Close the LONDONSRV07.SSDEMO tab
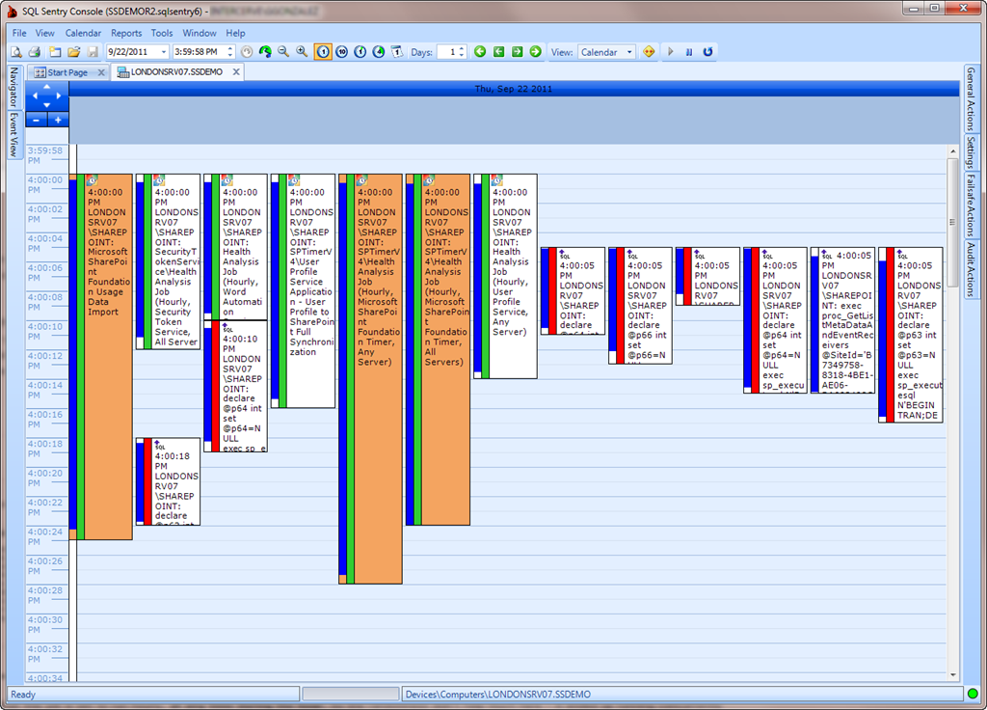 coord(236,71)
